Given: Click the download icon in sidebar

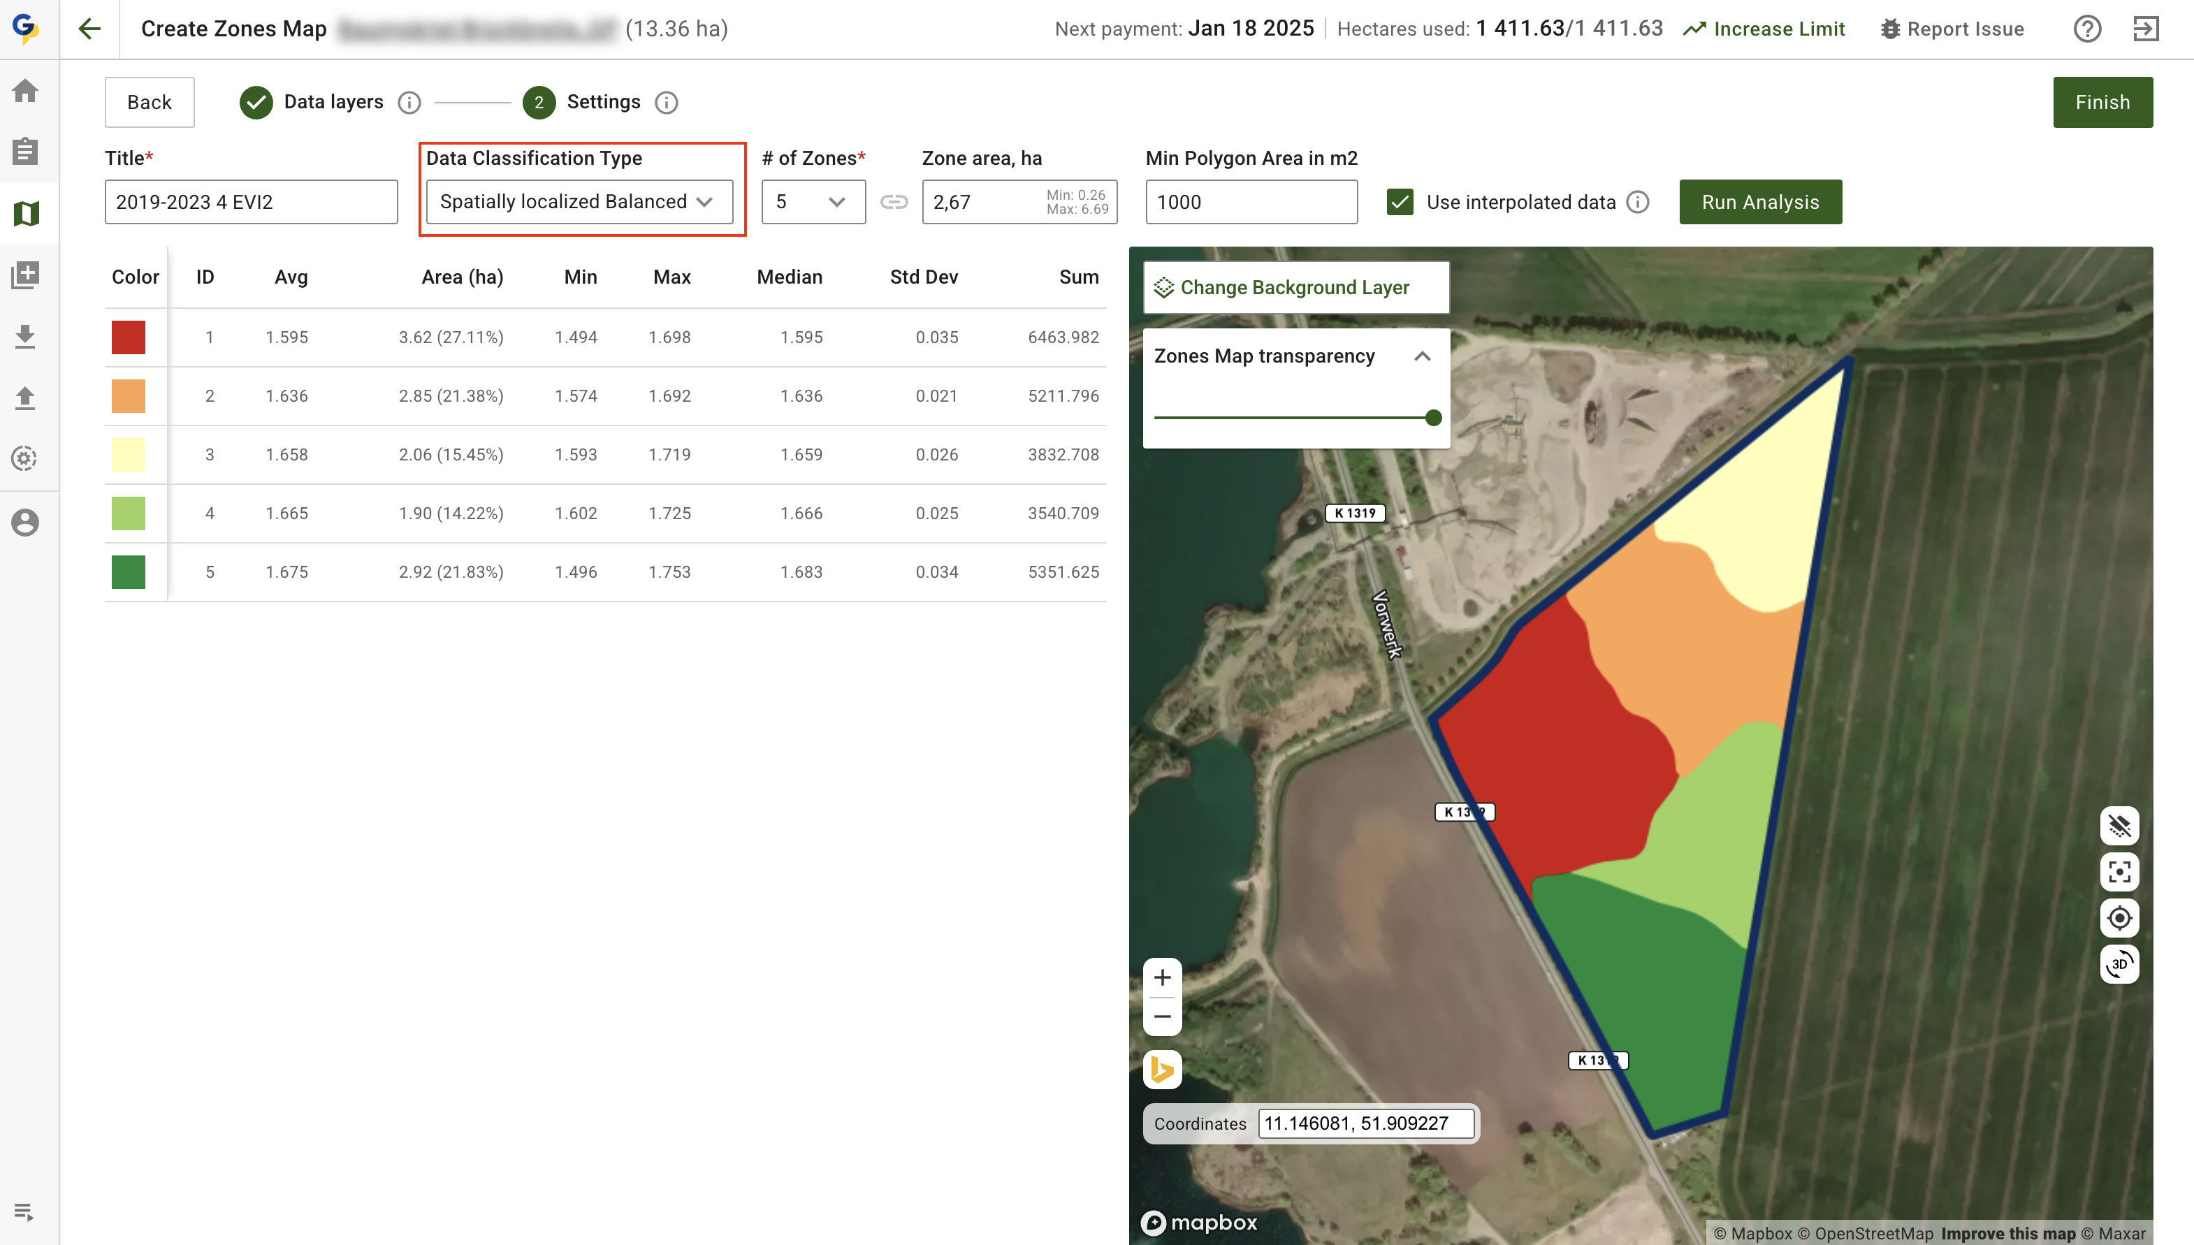Looking at the screenshot, I should [x=26, y=336].
